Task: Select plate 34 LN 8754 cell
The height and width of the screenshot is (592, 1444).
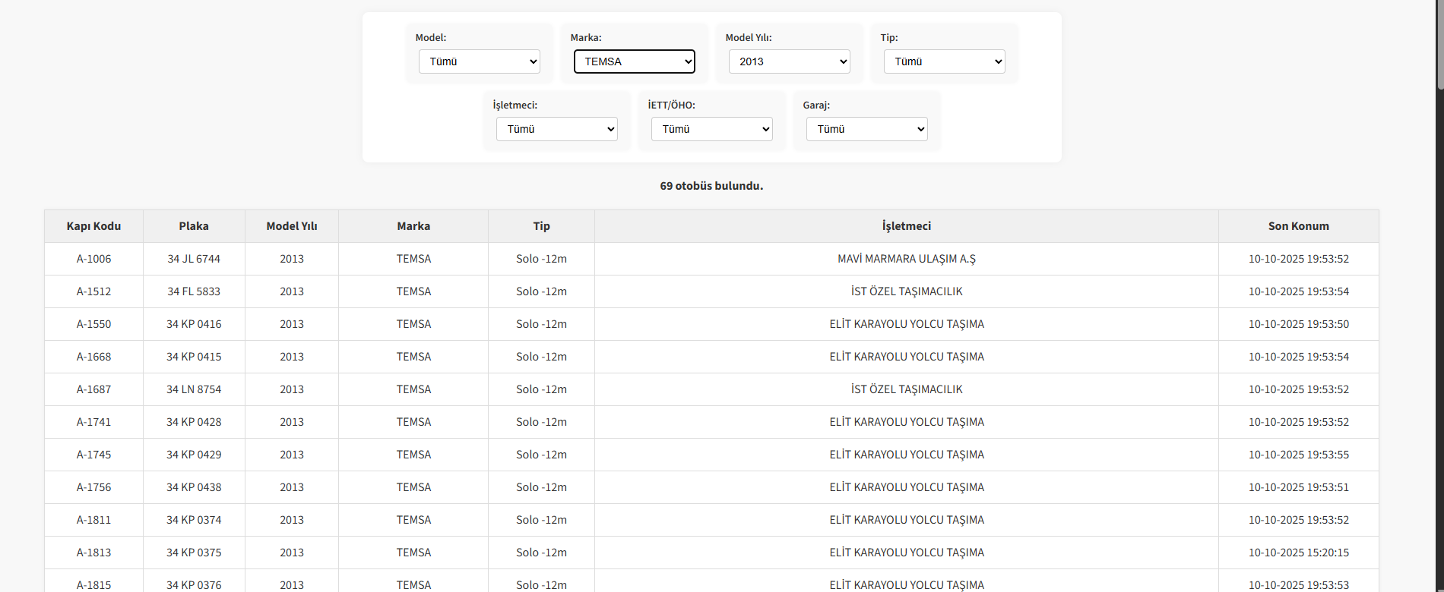Action: (194, 389)
